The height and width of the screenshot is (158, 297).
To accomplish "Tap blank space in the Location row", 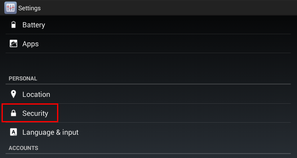I will (x=171, y=94).
